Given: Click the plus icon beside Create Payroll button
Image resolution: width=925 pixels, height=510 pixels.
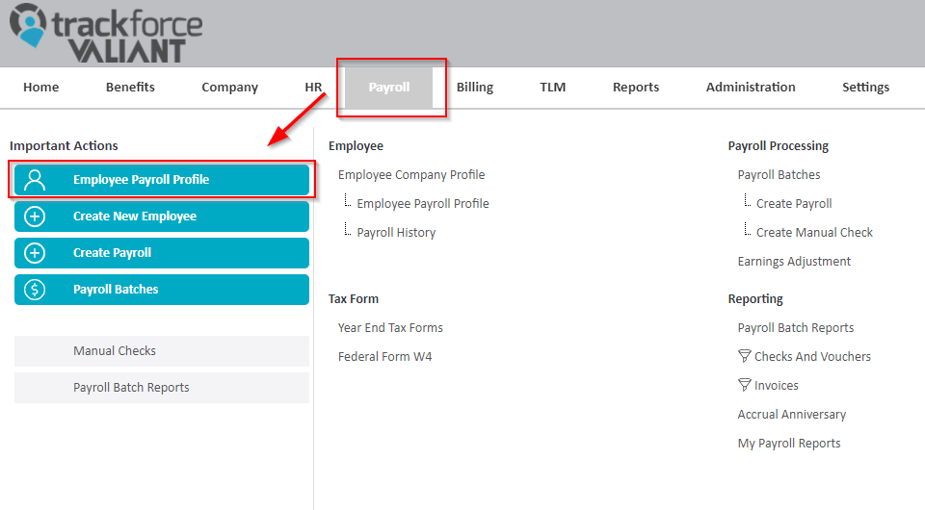Looking at the screenshot, I should pyautogui.click(x=35, y=253).
